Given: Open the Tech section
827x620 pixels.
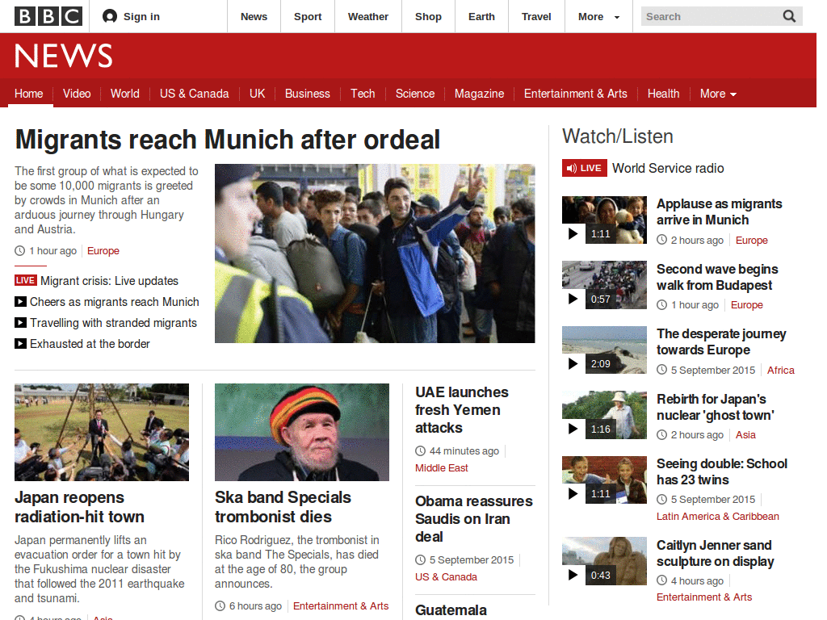Looking at the screenshot, I should 363,94.
